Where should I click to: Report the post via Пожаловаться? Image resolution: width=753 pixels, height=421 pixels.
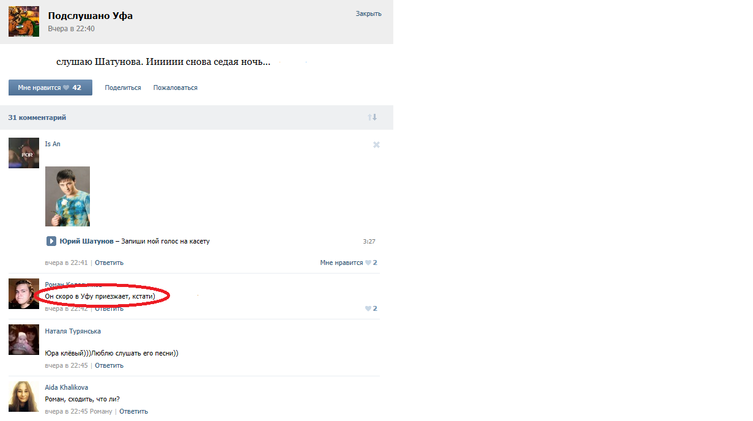coord(175,88)
